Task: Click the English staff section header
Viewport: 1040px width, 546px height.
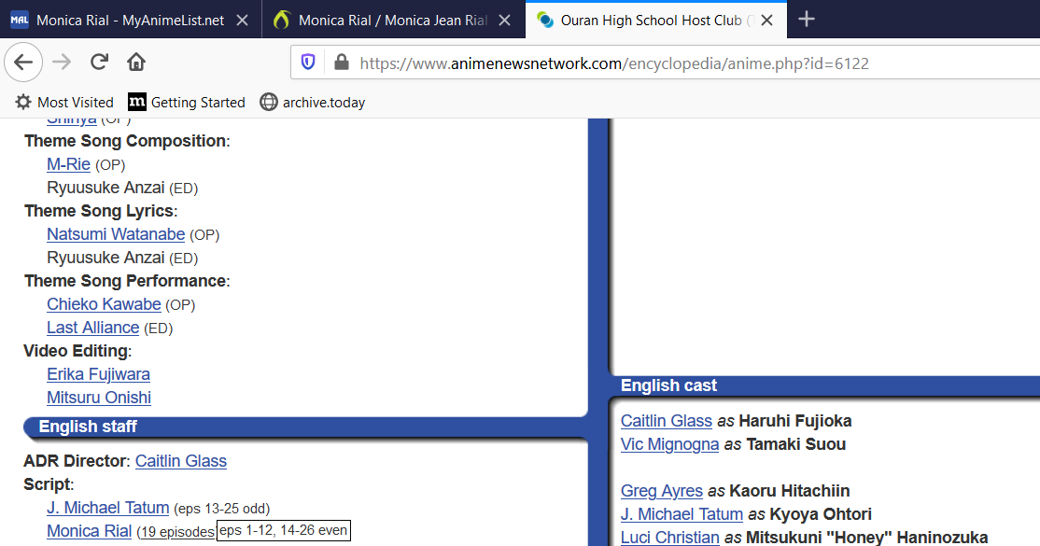Action: [88, 427]
